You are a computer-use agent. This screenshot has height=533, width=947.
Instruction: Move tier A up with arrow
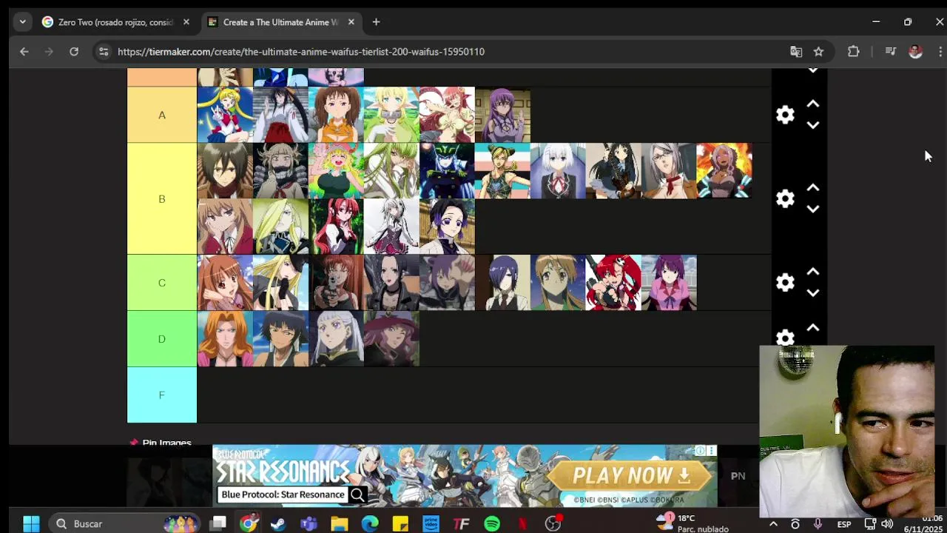[x=813, y=104]
